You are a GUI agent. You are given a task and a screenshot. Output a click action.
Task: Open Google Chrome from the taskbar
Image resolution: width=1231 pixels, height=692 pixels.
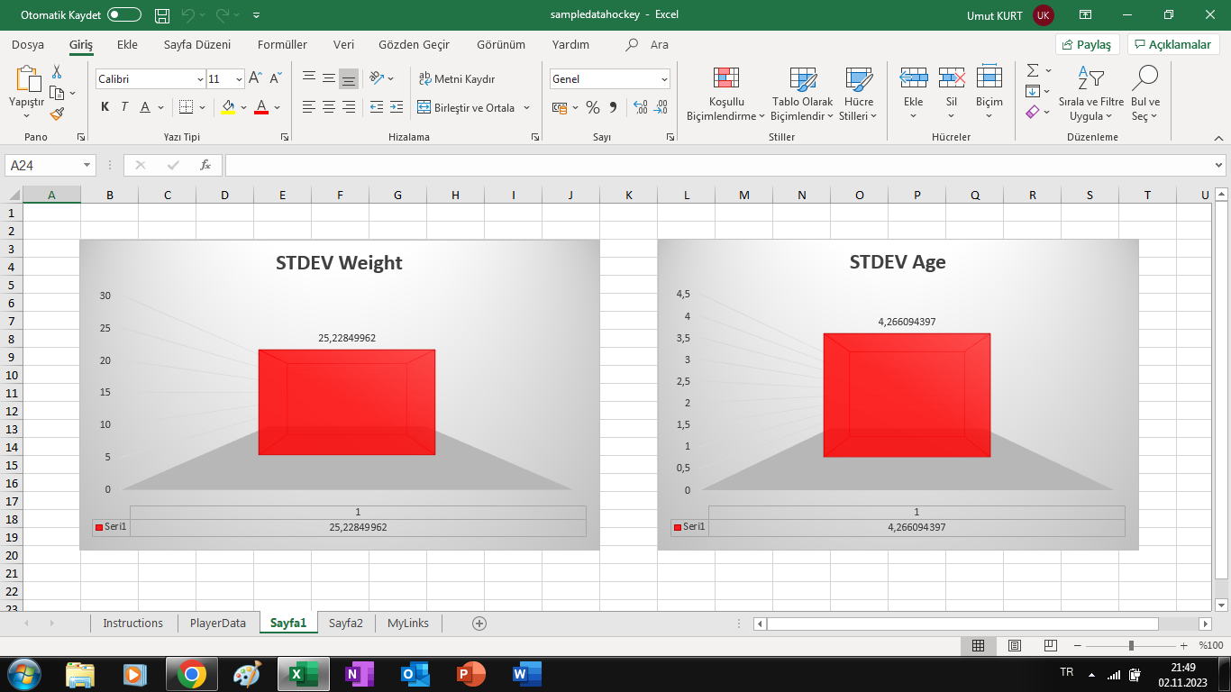[191, 674]
